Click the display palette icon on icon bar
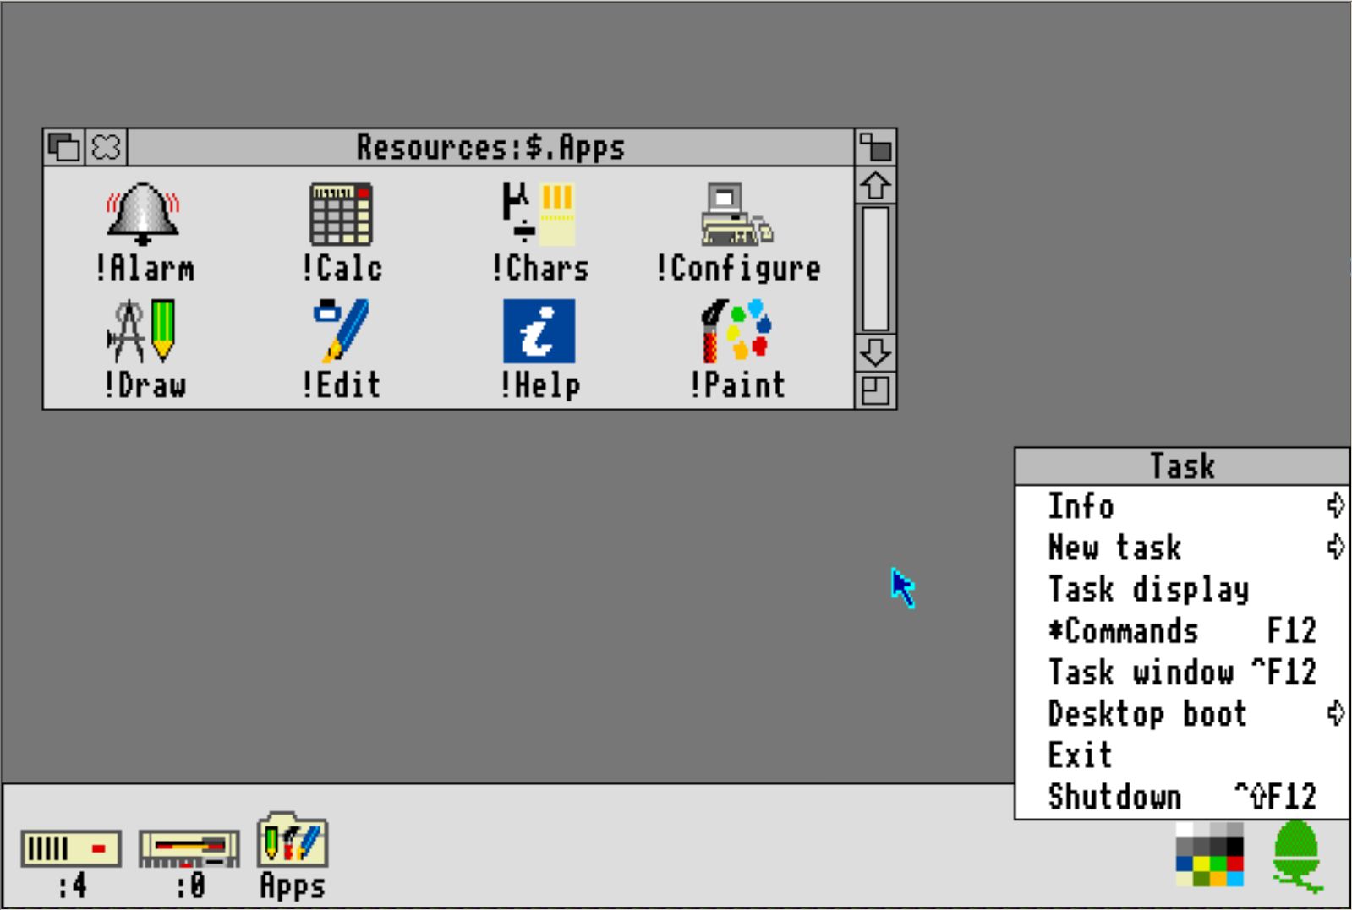The width and height of the screenshot is (1352, 910). point(1210,855)
